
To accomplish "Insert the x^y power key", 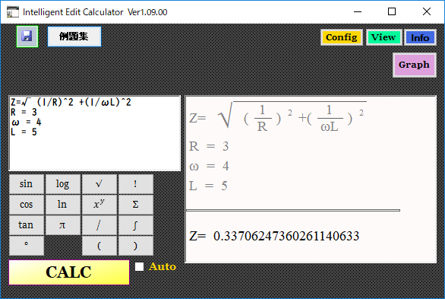I will pos(99,205).
